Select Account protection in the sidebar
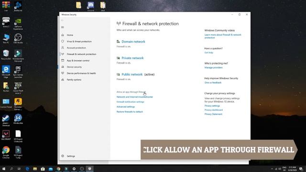The image size is (306, 172). click(76, 48)
